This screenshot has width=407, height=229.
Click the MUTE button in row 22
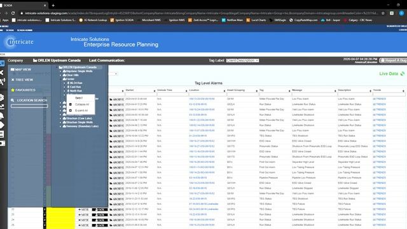click(83, 209)
